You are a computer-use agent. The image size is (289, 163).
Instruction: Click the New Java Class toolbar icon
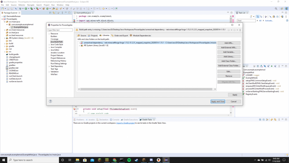(x=47, y=8)
